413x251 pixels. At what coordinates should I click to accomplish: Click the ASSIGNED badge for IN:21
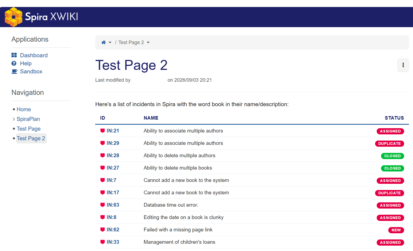(390, 131)
